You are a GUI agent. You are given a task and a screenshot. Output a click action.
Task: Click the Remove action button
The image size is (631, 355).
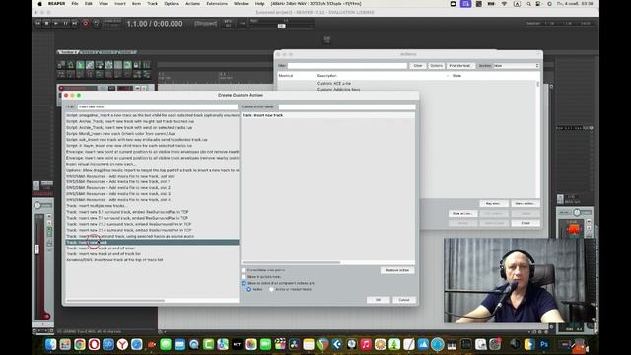pyautogui.click(x=397, y=270)
